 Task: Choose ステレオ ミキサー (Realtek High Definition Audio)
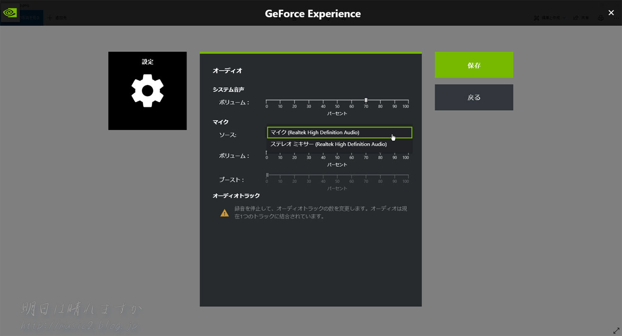tap(340, 144)
